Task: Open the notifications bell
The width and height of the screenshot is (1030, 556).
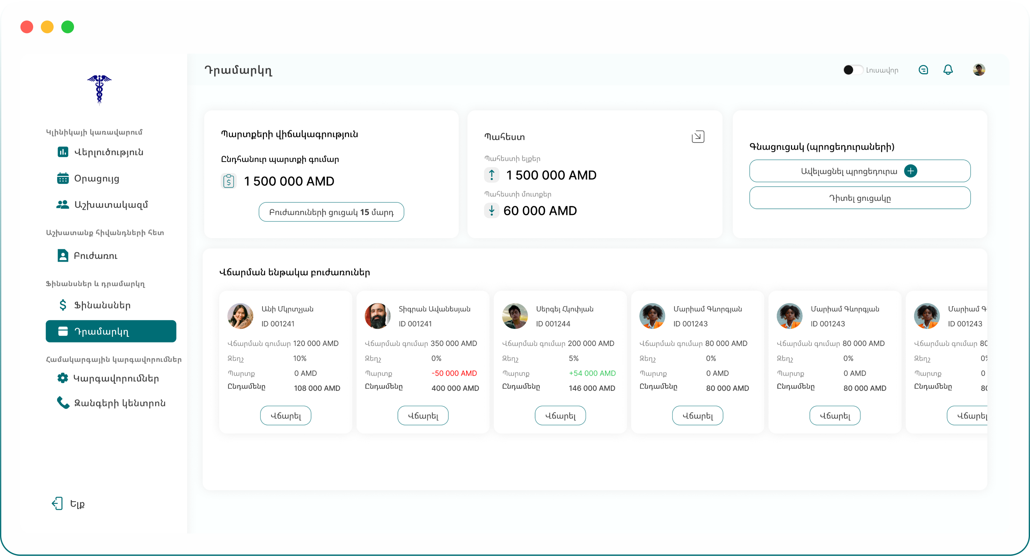Action: point(948,70)
